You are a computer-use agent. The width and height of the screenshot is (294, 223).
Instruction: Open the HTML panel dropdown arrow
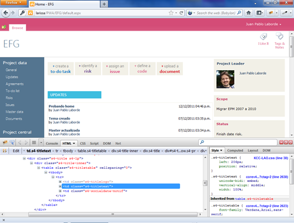[74, 144]
